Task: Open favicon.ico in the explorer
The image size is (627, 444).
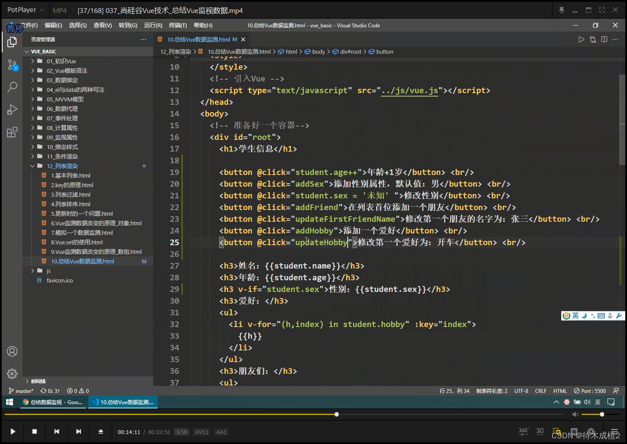Action: 60,280
